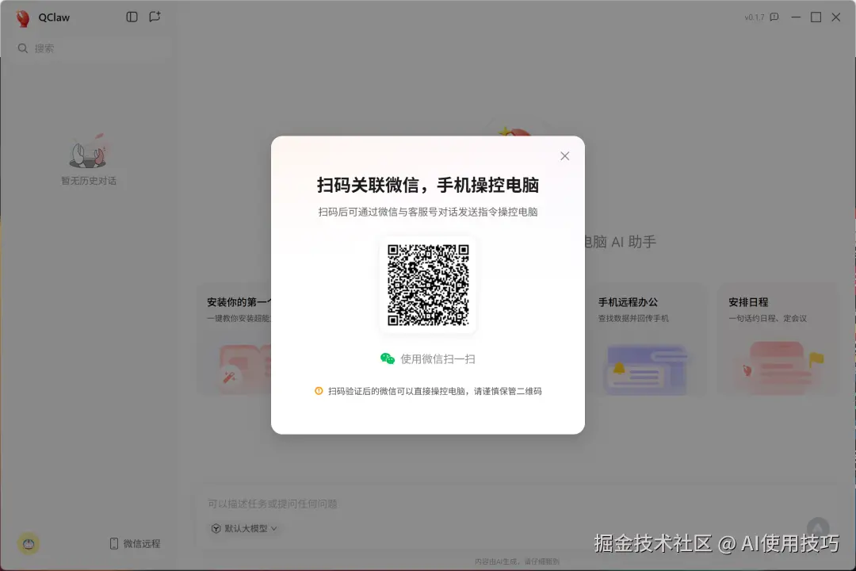Expand the 默认大模型 model dropdown
The height and width of the screenshot is (571, 856).
tap(244, 528)
